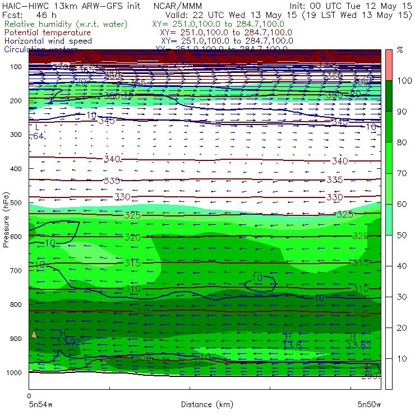The height and width of the screenshot is (415, 415).
Task: Click the pink triangle marker near 900 hPa
Action: (34, 335)
